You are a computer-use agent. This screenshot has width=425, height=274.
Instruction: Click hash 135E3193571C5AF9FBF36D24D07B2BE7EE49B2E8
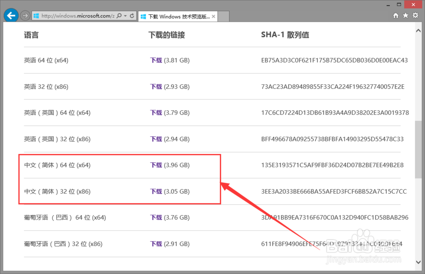pos(332,165)
